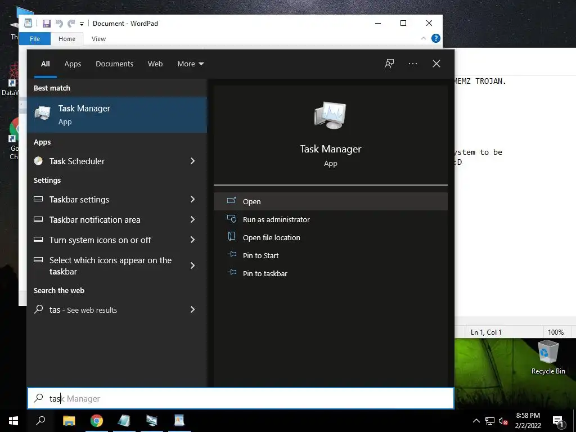576x432 pixels.
Task: Collapse the WordPad ribbon chevron
Action: pyautogui.click(x=423, y=38)
